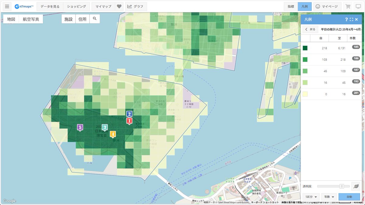The image size is (365, 205).
Task: Click the green swatch for 103–218
Action: point(305,59)
